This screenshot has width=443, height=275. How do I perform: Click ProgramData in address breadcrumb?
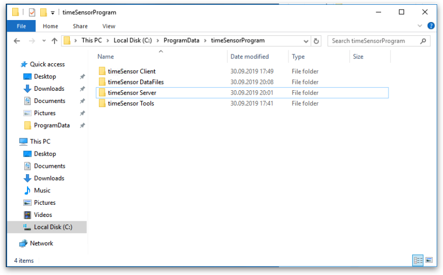182,40
